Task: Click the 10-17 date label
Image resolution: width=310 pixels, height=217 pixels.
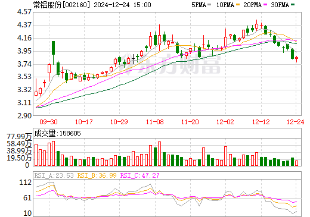Action: coord(83,122)
